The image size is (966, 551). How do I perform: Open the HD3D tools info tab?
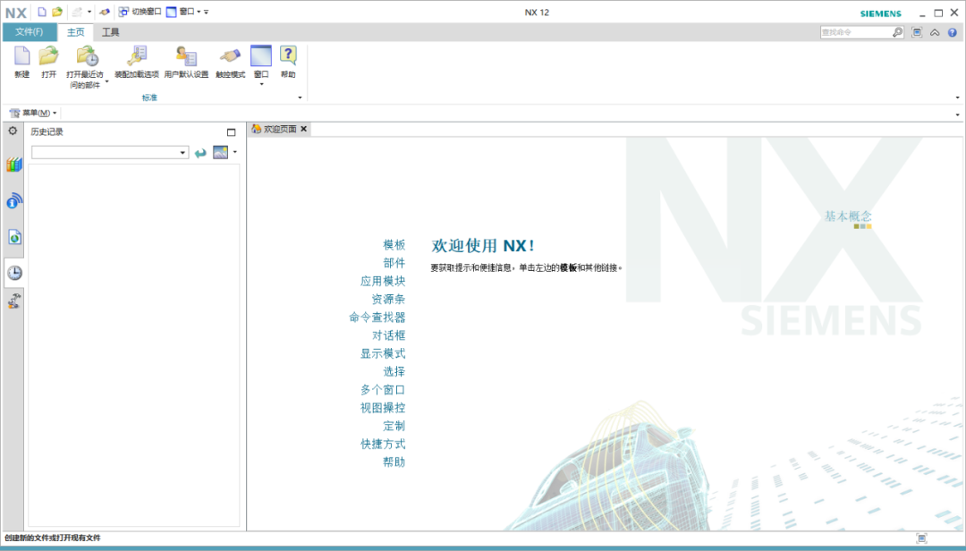click(x=14, y=200)
